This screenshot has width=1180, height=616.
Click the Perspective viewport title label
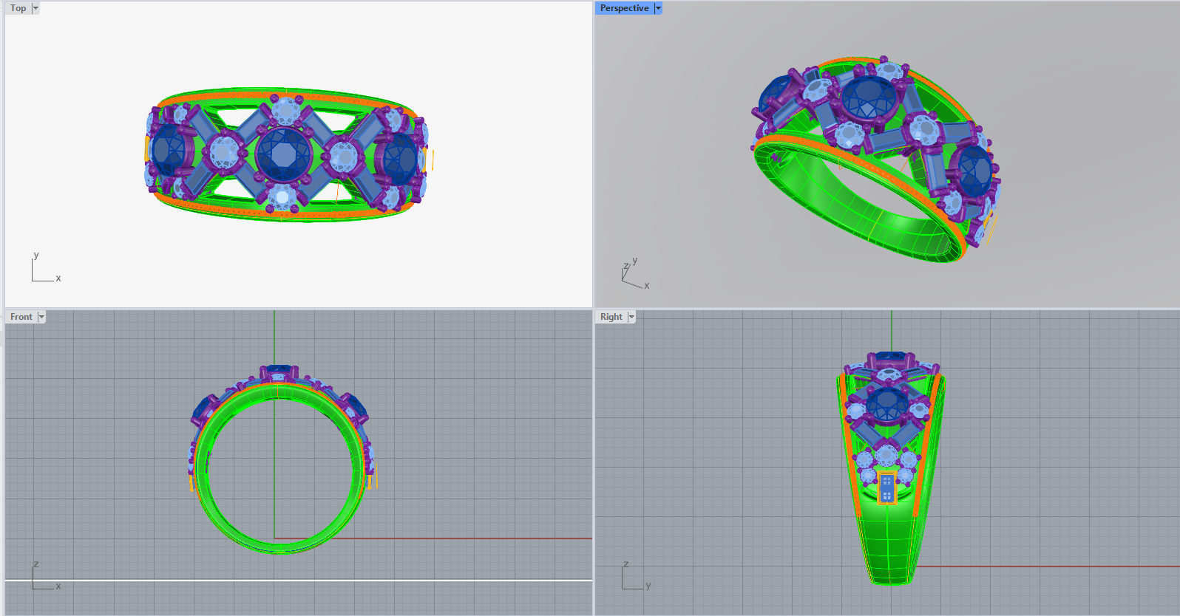point(624,8)
